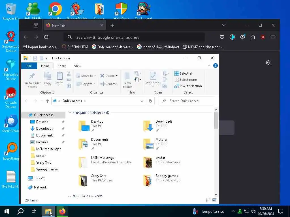
Task: Open Endermanch/Malware bookmark
Action: (x=112, y=47)
